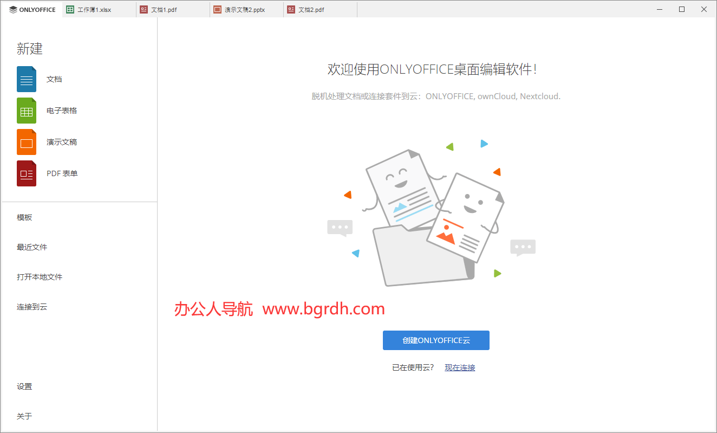
Task: Click the ONLYOFFICE logo icon
Action: coord(13,9)
